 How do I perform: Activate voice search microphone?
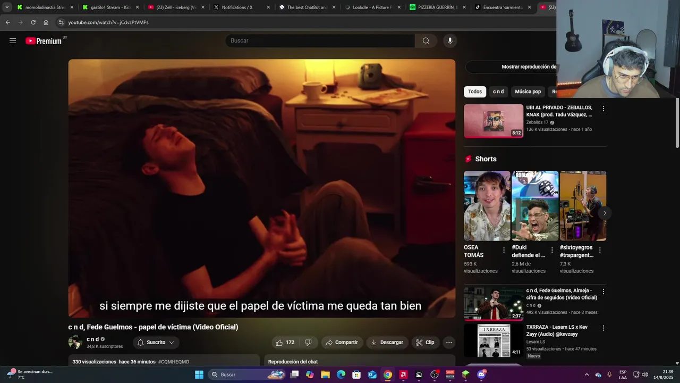tap(450, 40)
